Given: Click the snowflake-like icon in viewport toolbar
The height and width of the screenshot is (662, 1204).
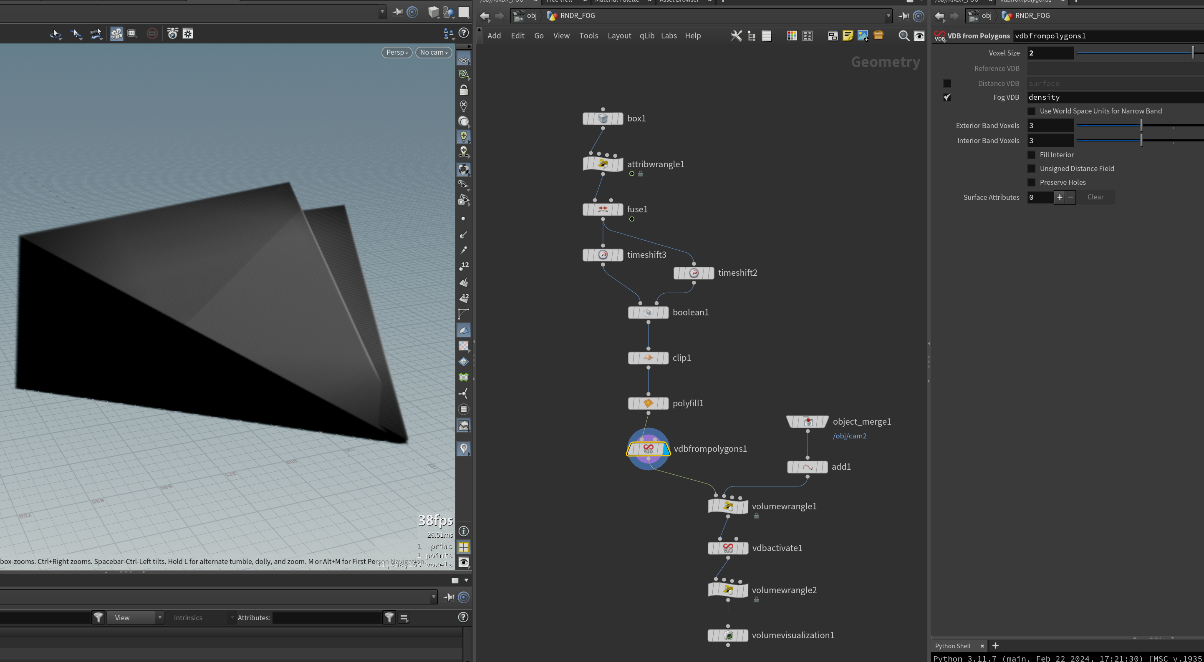Looking at the screenshot, I should (188, 34).
